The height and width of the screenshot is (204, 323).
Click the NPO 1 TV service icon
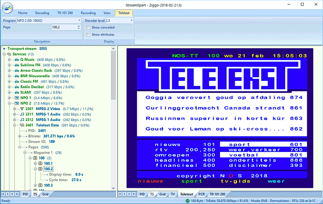[17, 98]
